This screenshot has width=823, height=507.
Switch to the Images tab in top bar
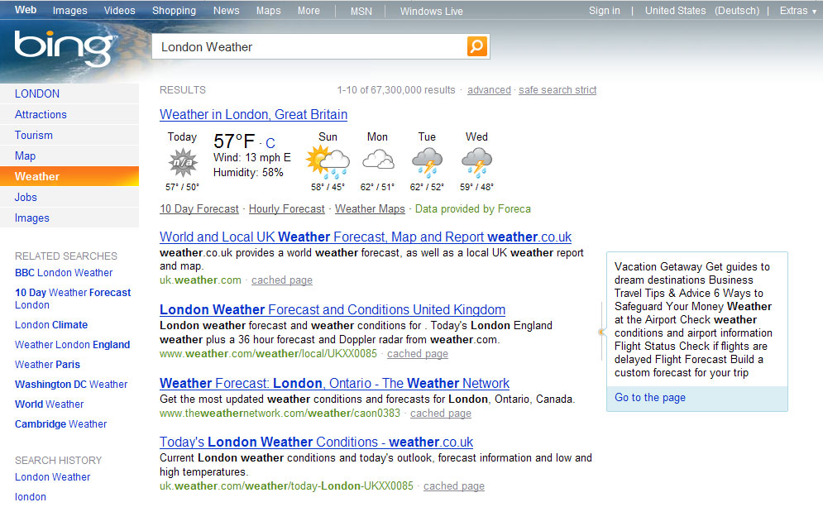pos(69,11)
